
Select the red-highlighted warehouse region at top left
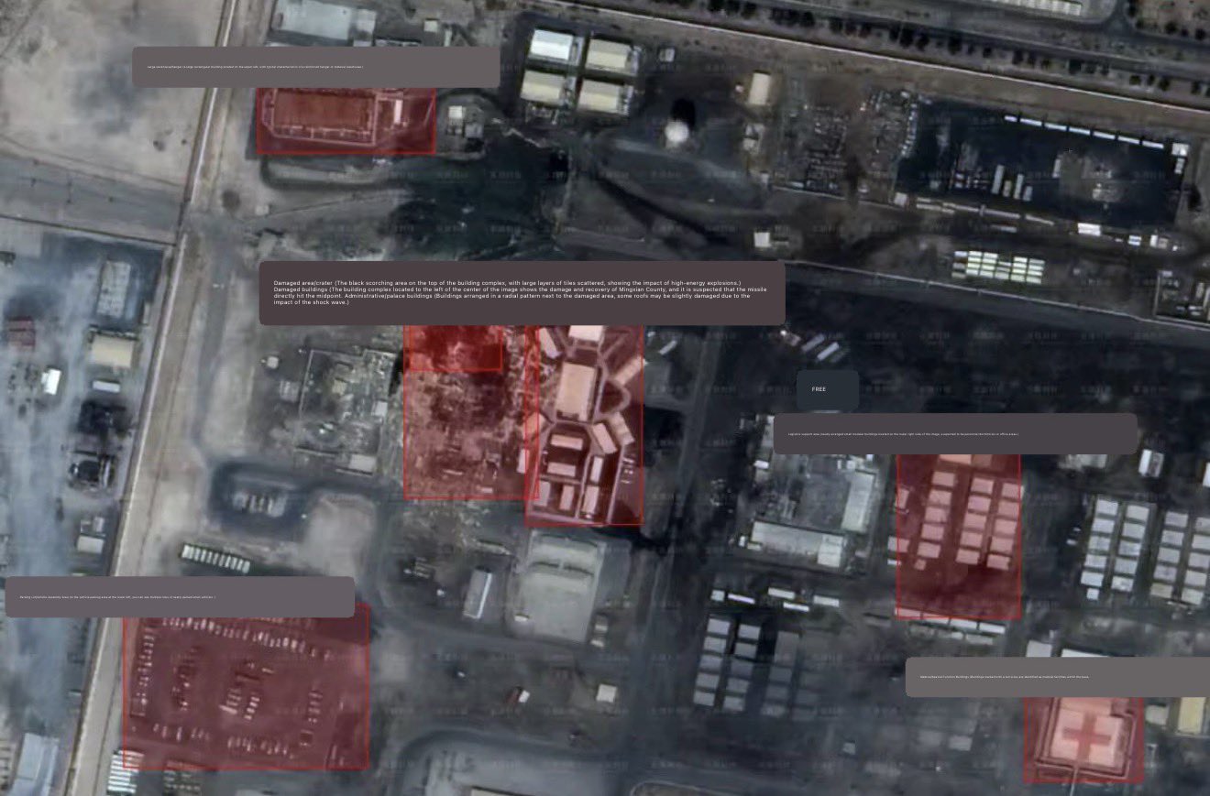345,122
